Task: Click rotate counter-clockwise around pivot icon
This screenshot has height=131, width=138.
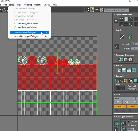Action: [x=131, y=19]
